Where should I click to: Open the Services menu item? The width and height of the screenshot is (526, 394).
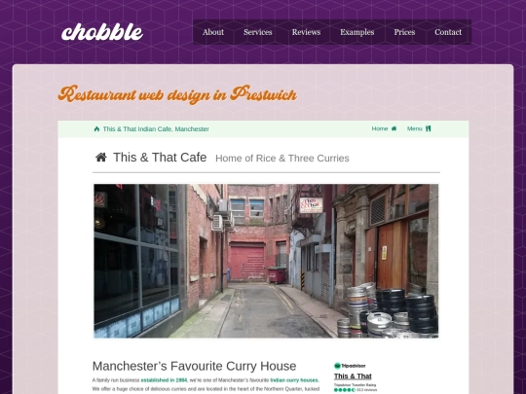tap(257, 32)
